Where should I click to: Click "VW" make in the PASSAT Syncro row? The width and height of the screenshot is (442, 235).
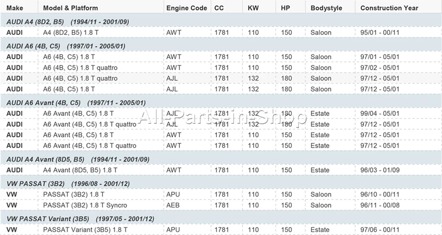(x=11, y=205)
